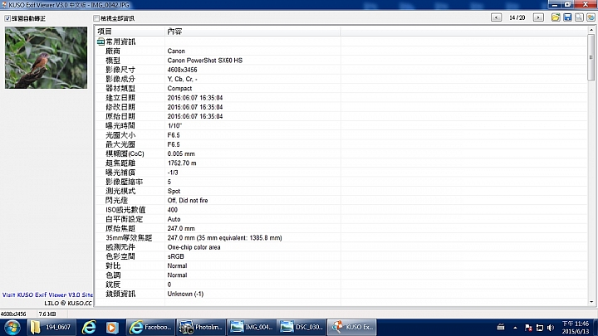Click the 7.6 MB status bar entry
The image size is (598, 336).
coord(47,314)
